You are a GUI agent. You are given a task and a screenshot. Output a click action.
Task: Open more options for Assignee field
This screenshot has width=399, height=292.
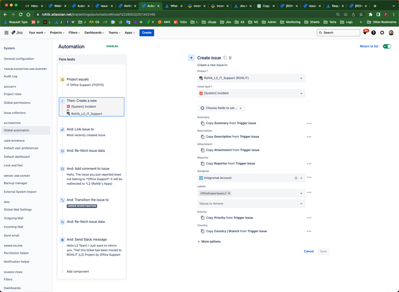[x=309, y=177]
